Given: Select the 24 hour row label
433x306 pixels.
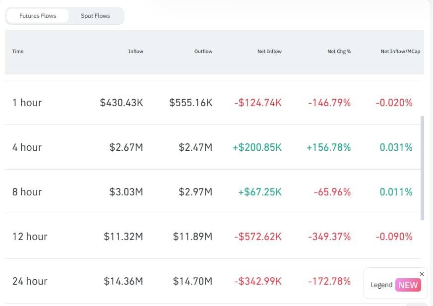Looking at the screenshot, I should click(30, 281).
